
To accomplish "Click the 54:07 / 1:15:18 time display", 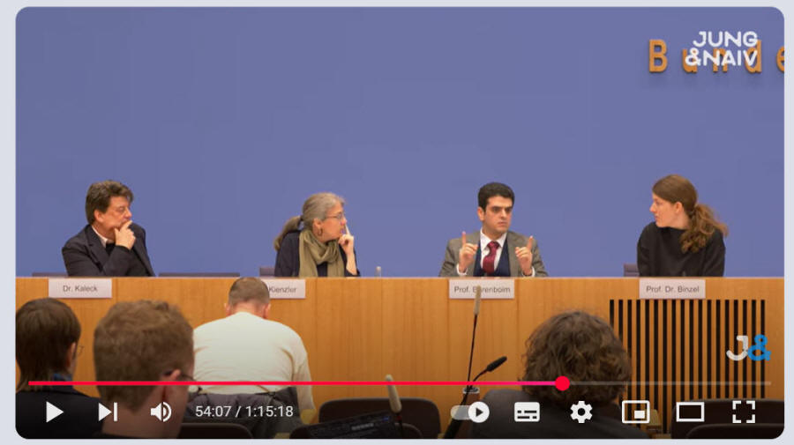I will tap(243, 412).
